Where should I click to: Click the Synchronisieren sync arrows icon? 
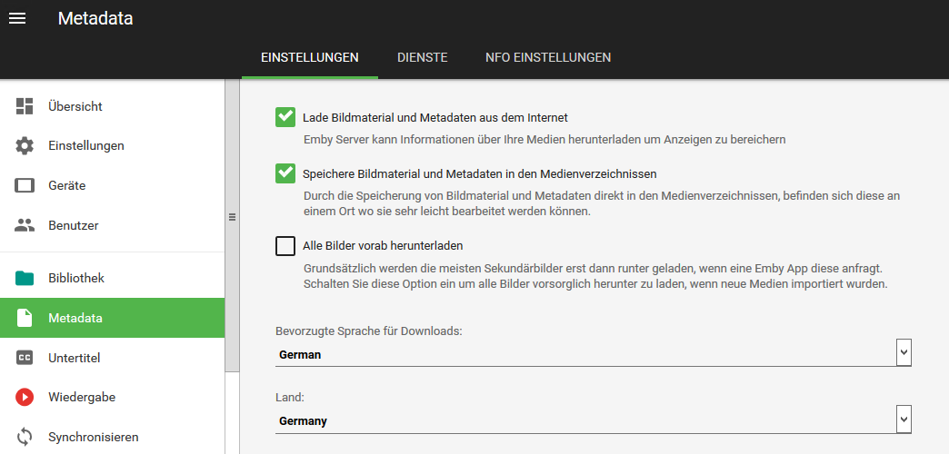(x=25, y=437)
